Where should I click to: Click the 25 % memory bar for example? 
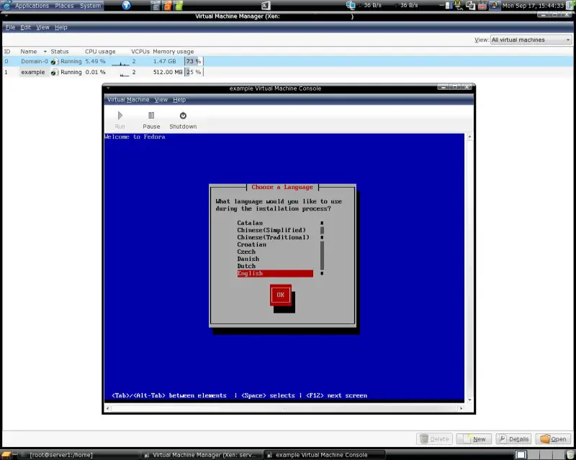tap(194, 73)
